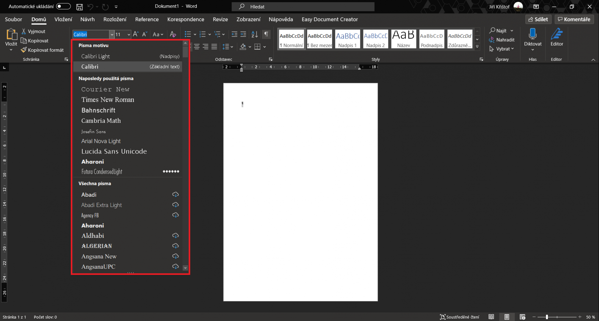599x321 pixels.
Task: Expand the styles gallery more arrow
Action: pos(477,47)
